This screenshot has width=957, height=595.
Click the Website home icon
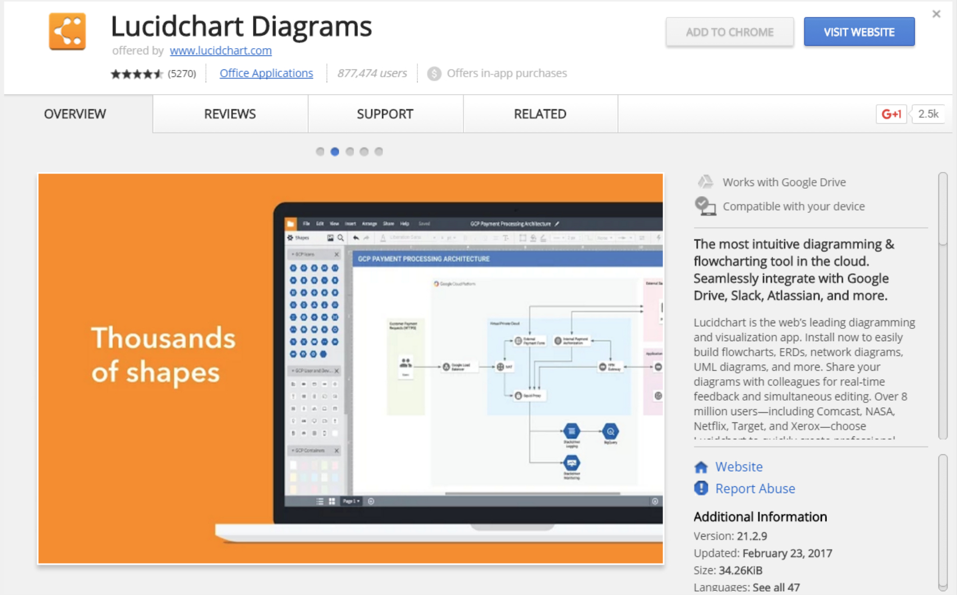pos(701,467)
